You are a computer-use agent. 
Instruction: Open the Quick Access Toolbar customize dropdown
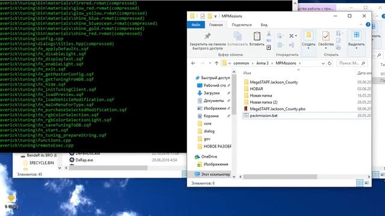coord(215,16)
